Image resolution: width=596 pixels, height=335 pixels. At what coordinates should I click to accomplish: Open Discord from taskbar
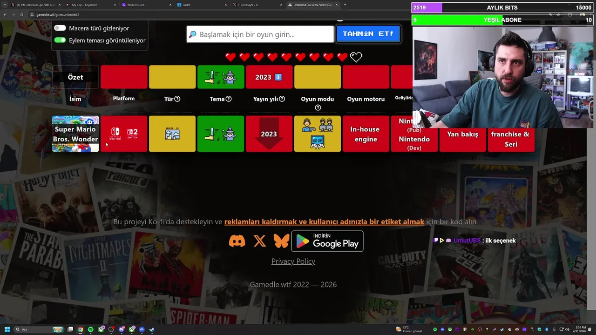pos(122,329)
